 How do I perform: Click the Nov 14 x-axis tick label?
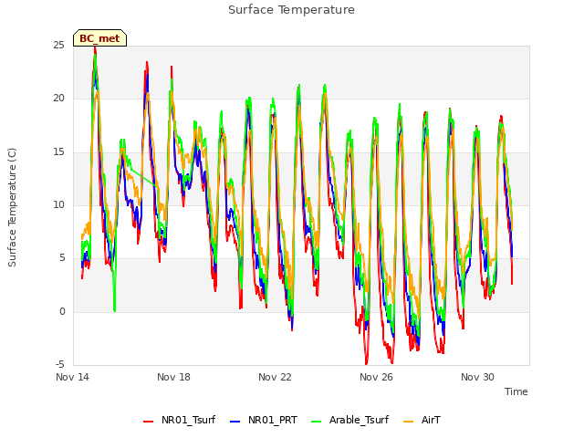(72, 377)
